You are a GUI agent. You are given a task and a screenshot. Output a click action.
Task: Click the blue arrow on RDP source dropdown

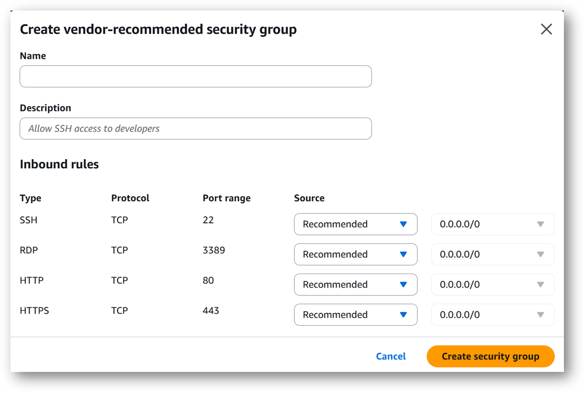(403, 254)
